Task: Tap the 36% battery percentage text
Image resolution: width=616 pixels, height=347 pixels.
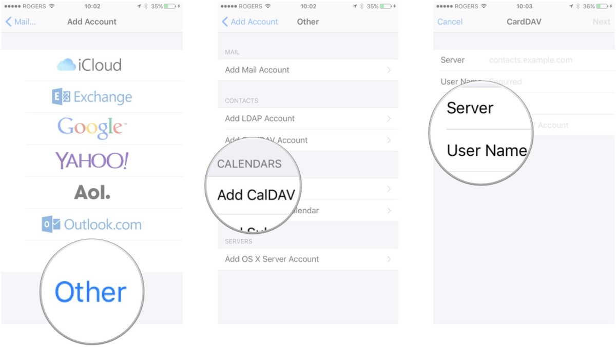Action: coord(589,6)
